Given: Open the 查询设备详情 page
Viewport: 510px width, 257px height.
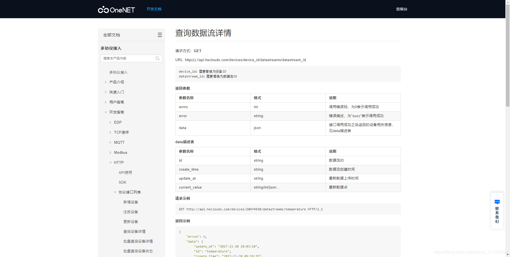Looking at the screenshot, I should pyautogui.click(x=134, y=231).
